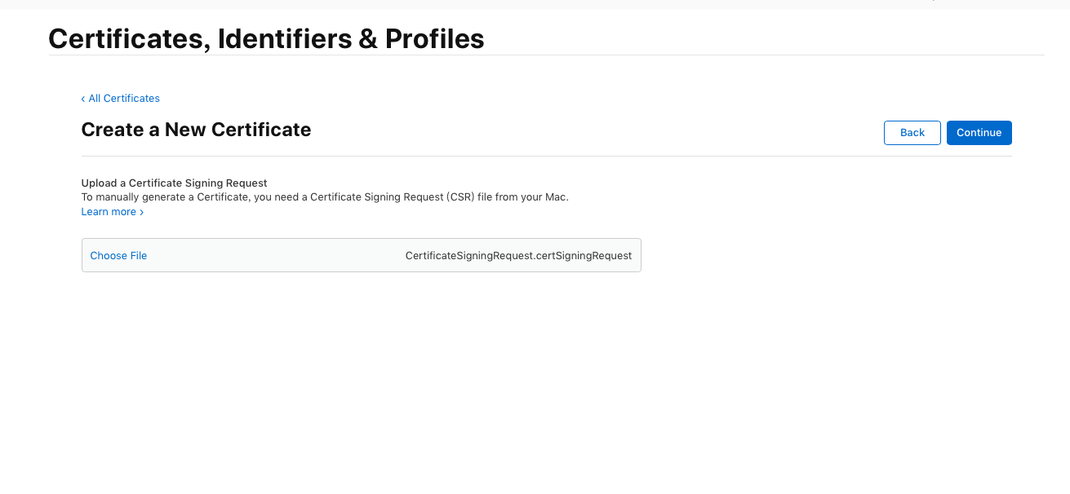Click Choose File to upload CSR
This screenshot has height=494, width=1070.
point(118,256)
